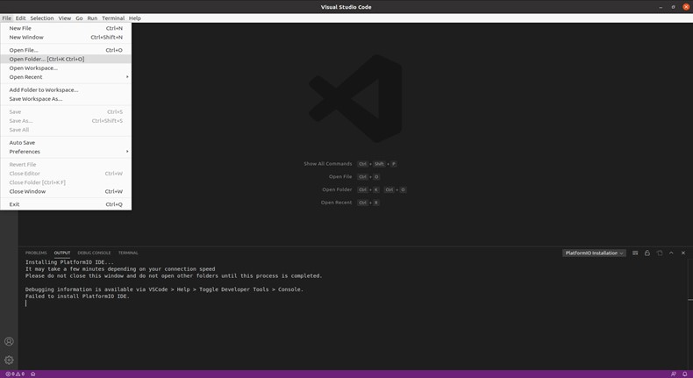Select New Window menu entry

point(66,37)
